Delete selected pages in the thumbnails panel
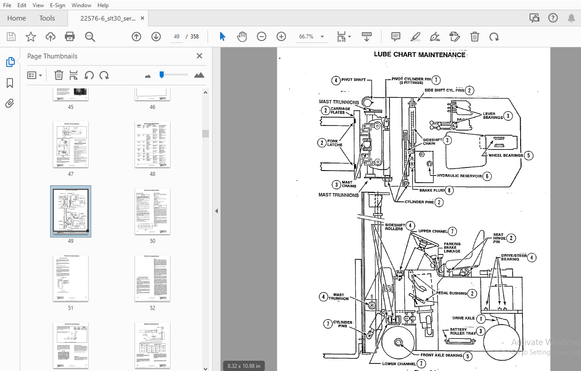This screenshot has height=371, width=581. (59, 75)
